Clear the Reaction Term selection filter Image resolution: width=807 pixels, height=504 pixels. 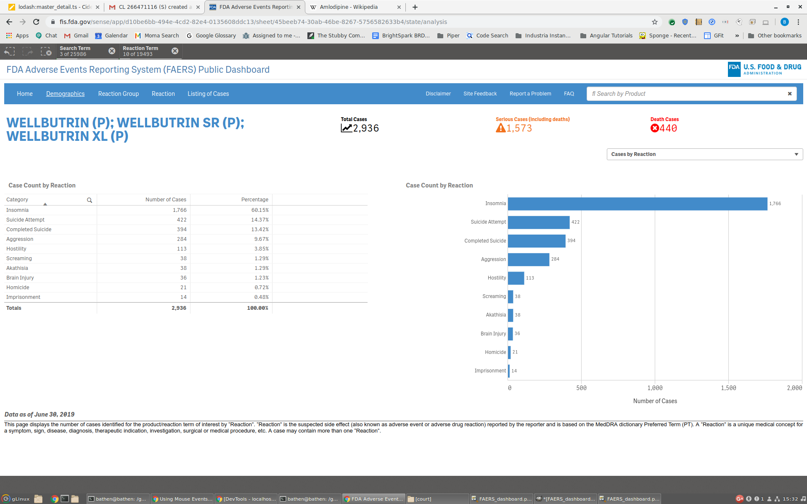(x=175, y=51)
